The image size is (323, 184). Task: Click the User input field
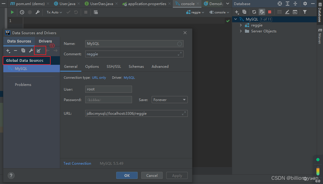pos(108,89)
